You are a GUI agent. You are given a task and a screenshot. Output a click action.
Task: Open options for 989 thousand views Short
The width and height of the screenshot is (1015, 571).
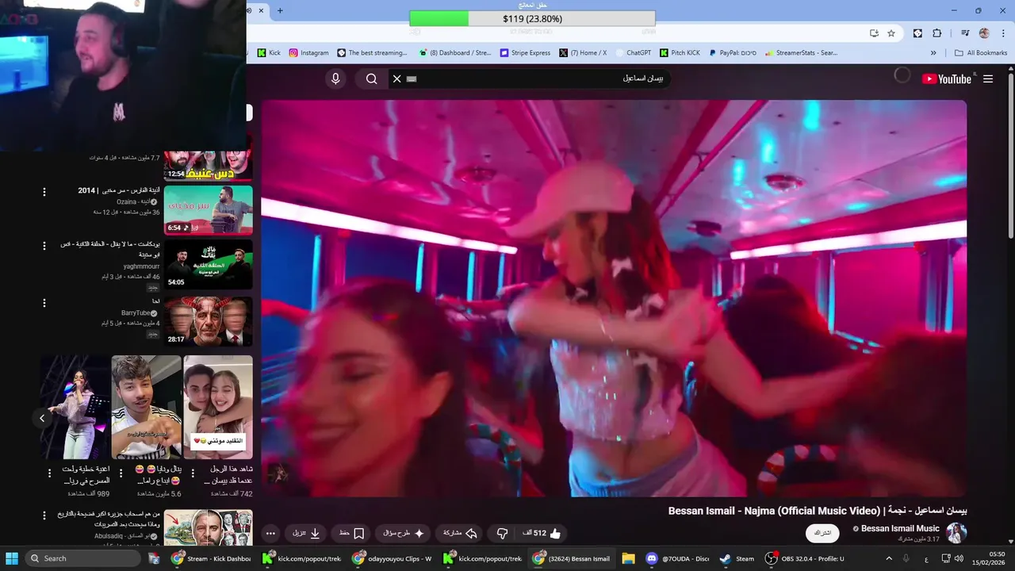tap(49, 473)
